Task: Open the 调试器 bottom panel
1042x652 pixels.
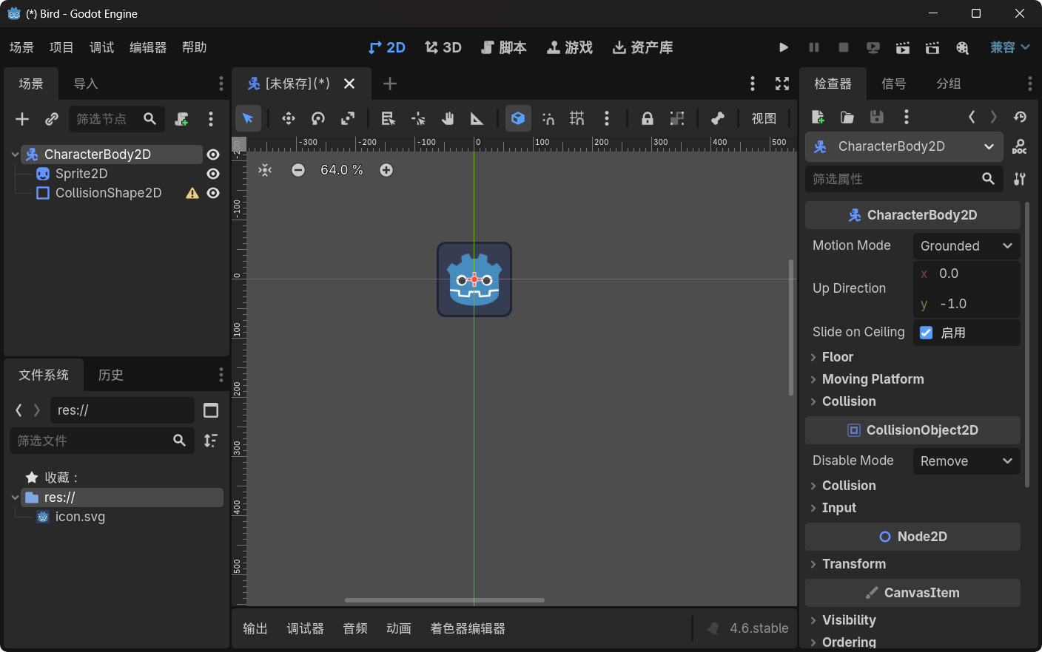Action: [306, 628]
